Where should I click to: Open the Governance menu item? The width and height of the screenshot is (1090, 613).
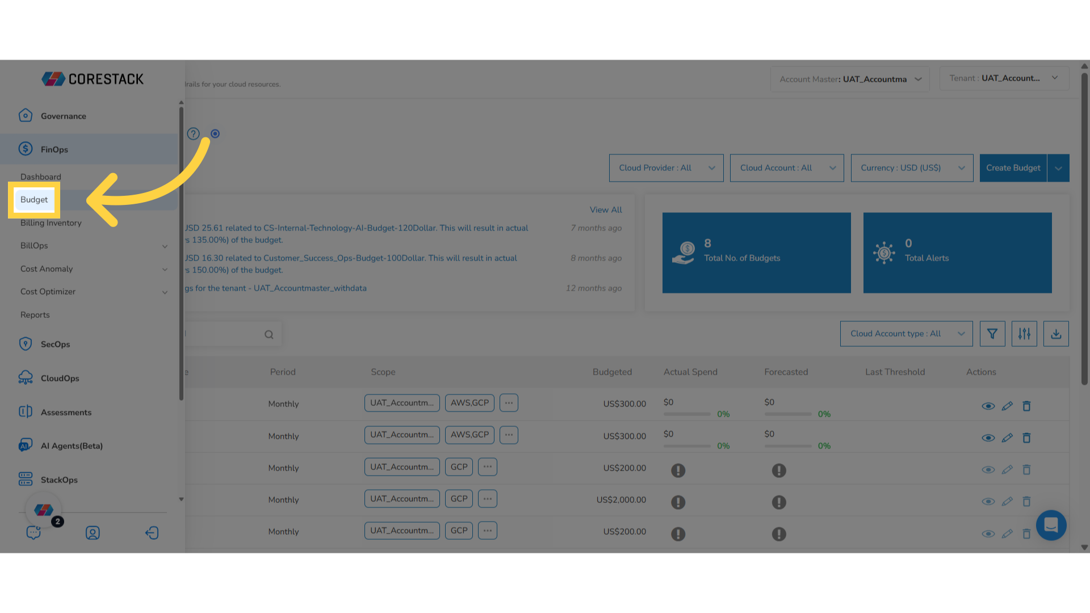coord(64,116)
